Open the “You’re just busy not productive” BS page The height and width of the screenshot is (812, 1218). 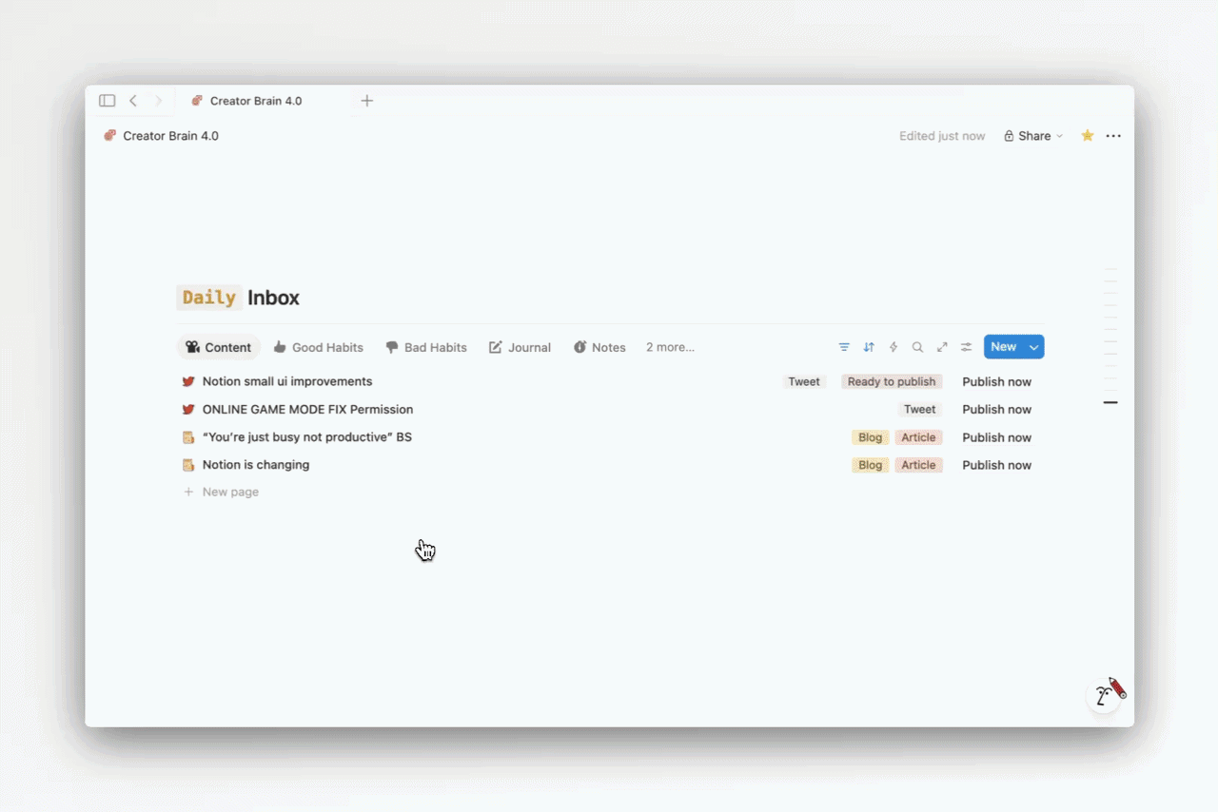(306, 437)
